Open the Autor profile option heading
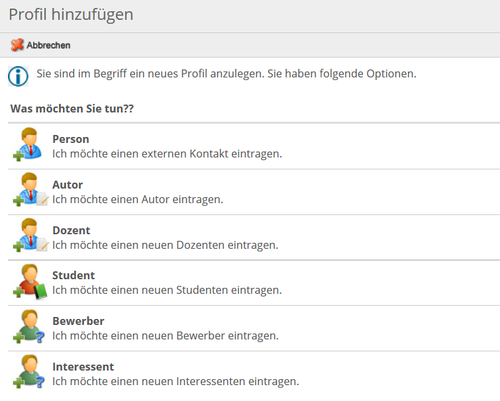Image resolution: width=500 pixels, height=401 pixels. 68,185
